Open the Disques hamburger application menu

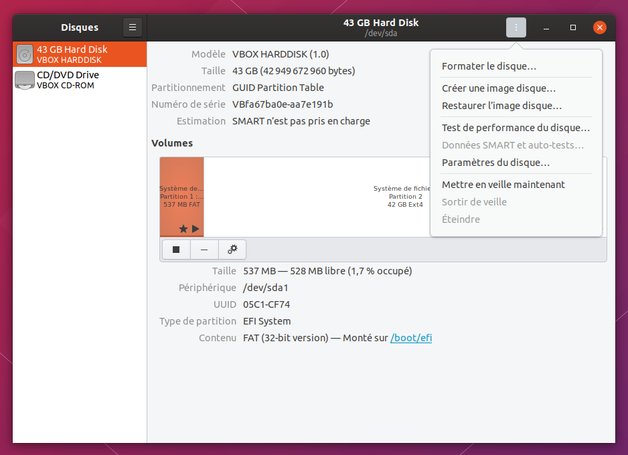tap(133, 27)
